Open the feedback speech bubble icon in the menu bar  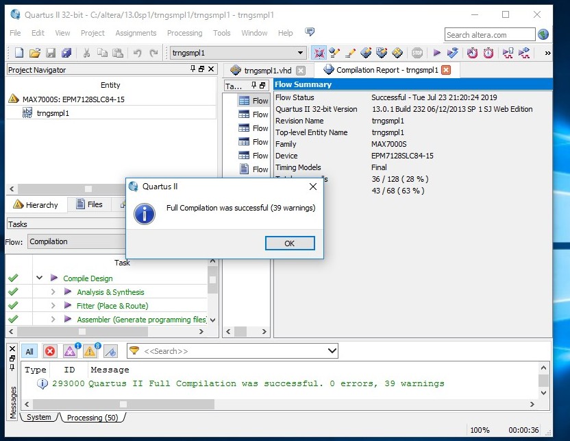310,32
